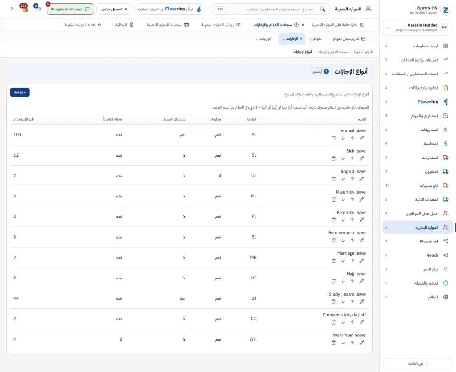Edit the Study / exam leave row
The width and height of the screenshot is (456, 372).
(x=361, y=302)
